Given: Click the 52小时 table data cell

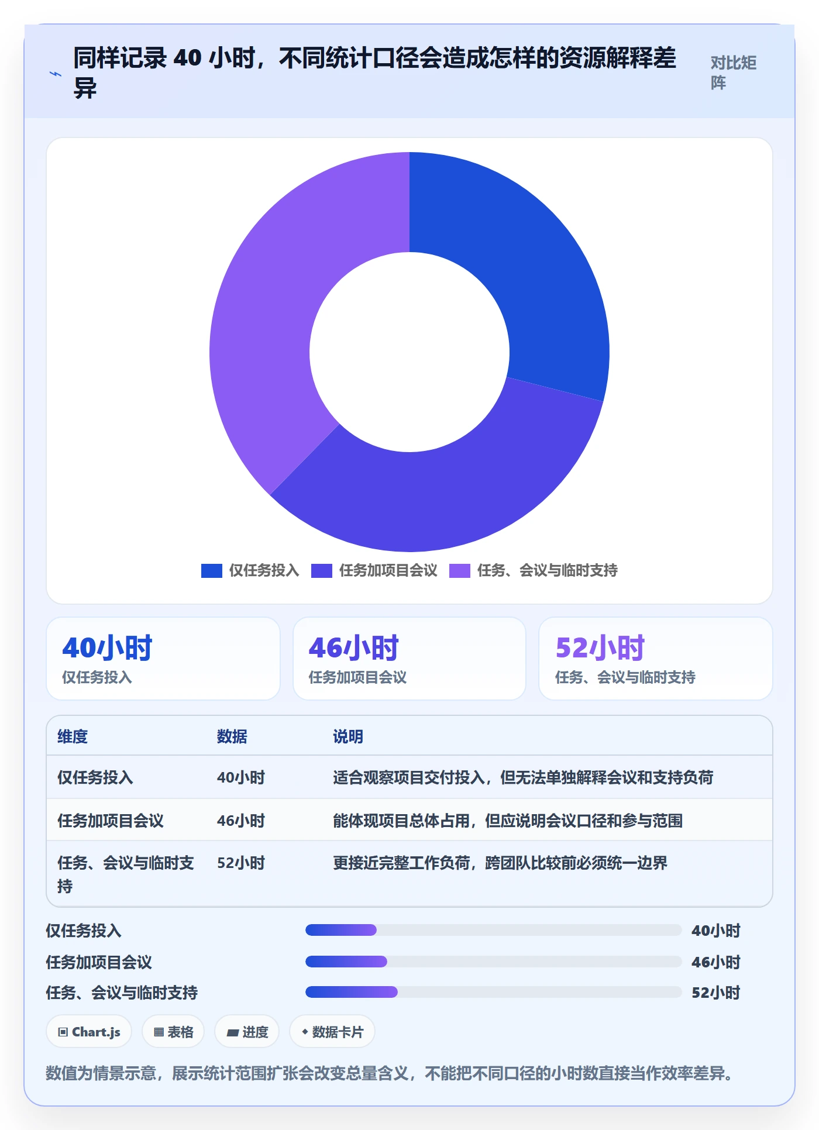Looking at the screenshot, I should [241, 863].
